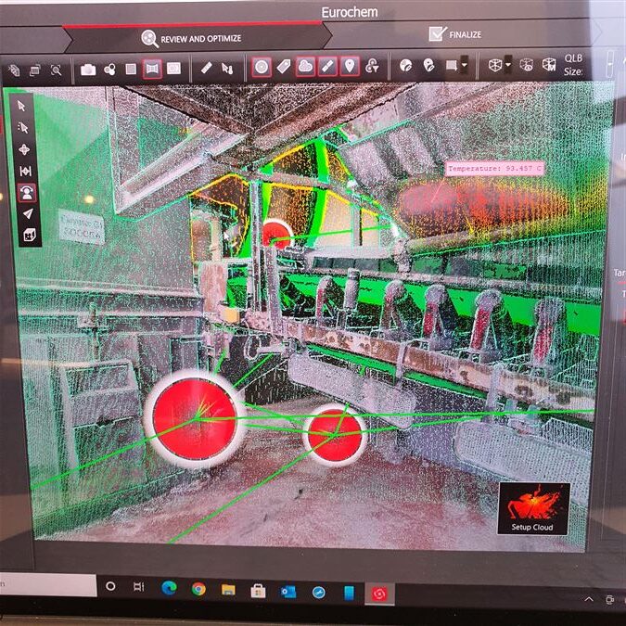Click the framed image view icon
Viewport: 626px width, 626px height.
[173, 69]
